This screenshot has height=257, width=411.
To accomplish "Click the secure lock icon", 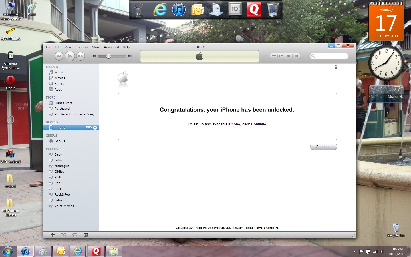I will click(x=336, y=67).
